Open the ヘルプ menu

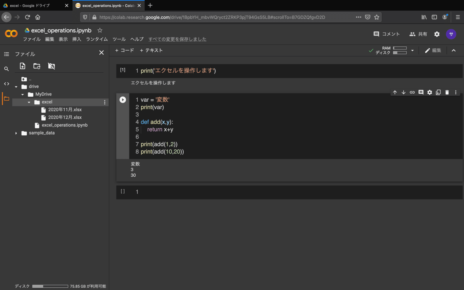[x=137, y=39]
